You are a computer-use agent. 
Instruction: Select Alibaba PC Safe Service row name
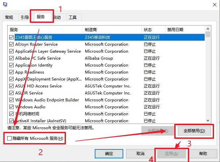pos(38,58)
